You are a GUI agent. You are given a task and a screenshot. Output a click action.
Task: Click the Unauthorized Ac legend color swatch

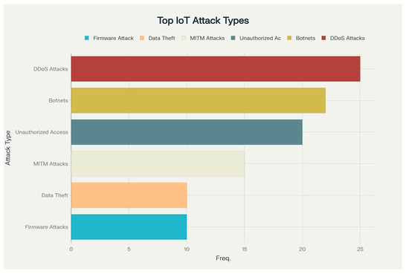[x=234, y=38]
